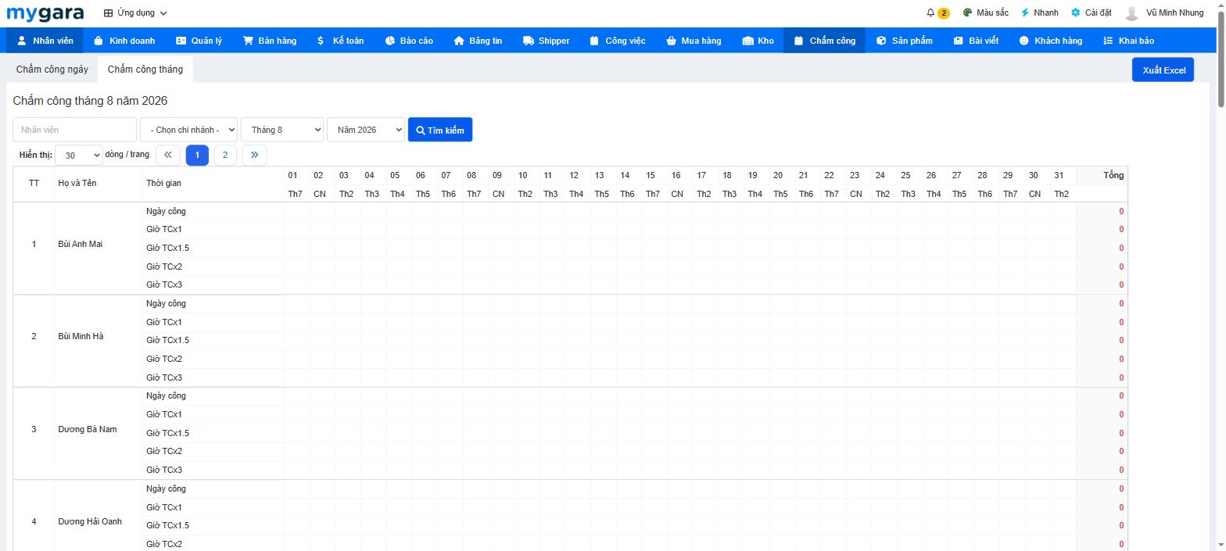
Task: Click the Bảng tin home icon
Action: coord(459,41)
